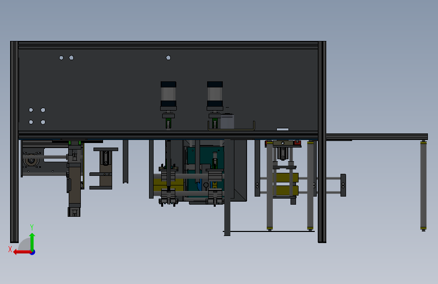Click the red X axis arrow of triad
The width and height of the screenshot is (438, 284).
(x=22, y=252)
